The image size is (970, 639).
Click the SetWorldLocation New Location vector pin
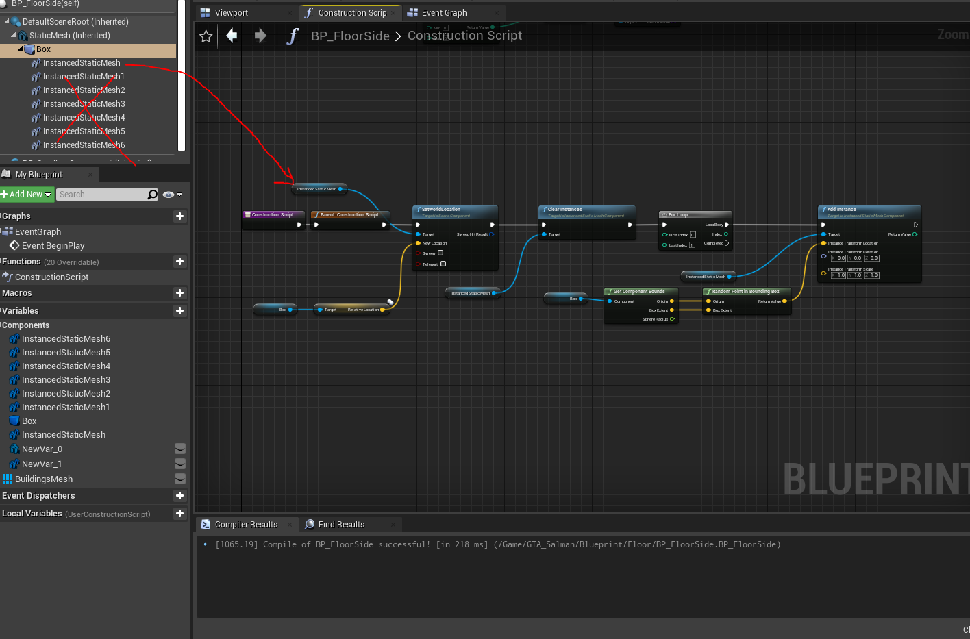pyautogui.click(x=418, y=243)
